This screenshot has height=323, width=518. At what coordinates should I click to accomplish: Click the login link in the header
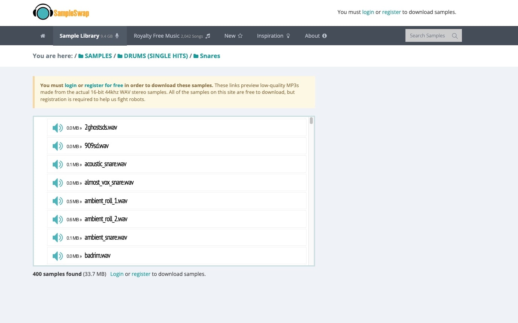(x=368, y=12)
